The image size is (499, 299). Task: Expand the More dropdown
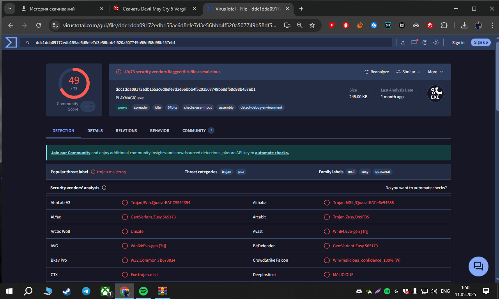[435, 72]
